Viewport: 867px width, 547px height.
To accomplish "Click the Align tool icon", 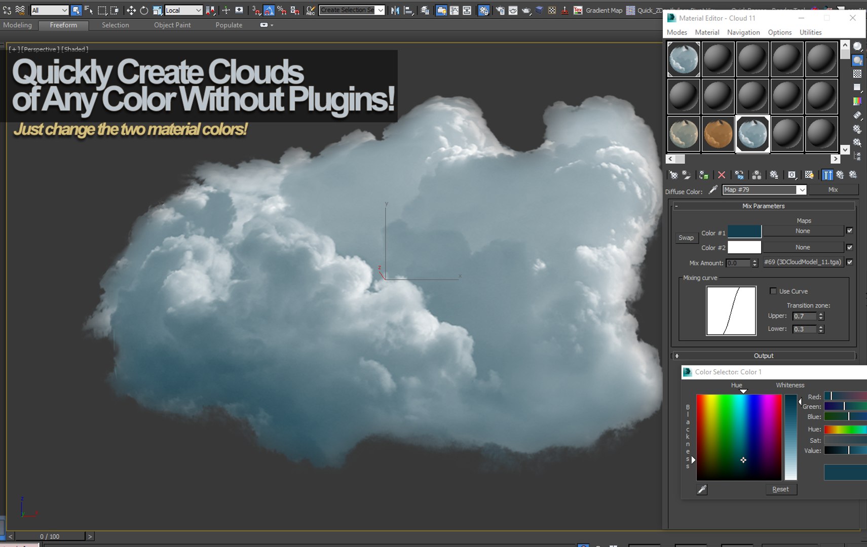I will 408,10.
